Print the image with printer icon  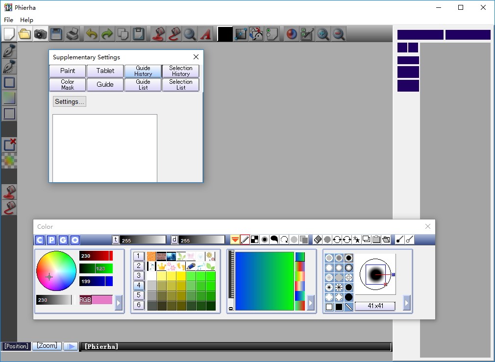pos(73,34)
